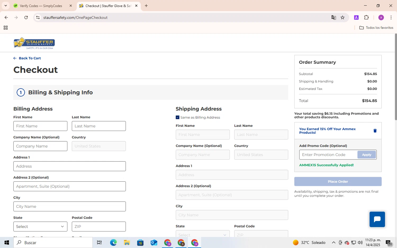
Task: Open the Chrome profile avatar
Action: coord(381,17)
